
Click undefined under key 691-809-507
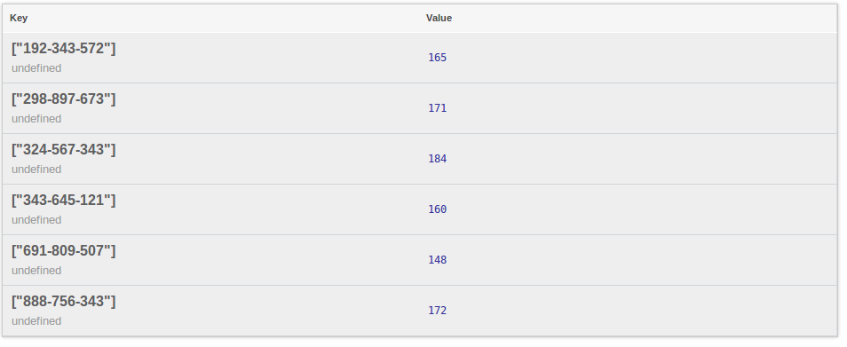coord(36,271)
